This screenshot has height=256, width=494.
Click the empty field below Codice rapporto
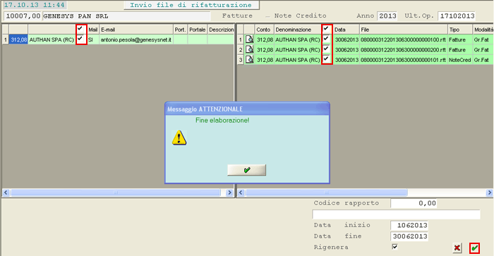[x=396, y=215]
